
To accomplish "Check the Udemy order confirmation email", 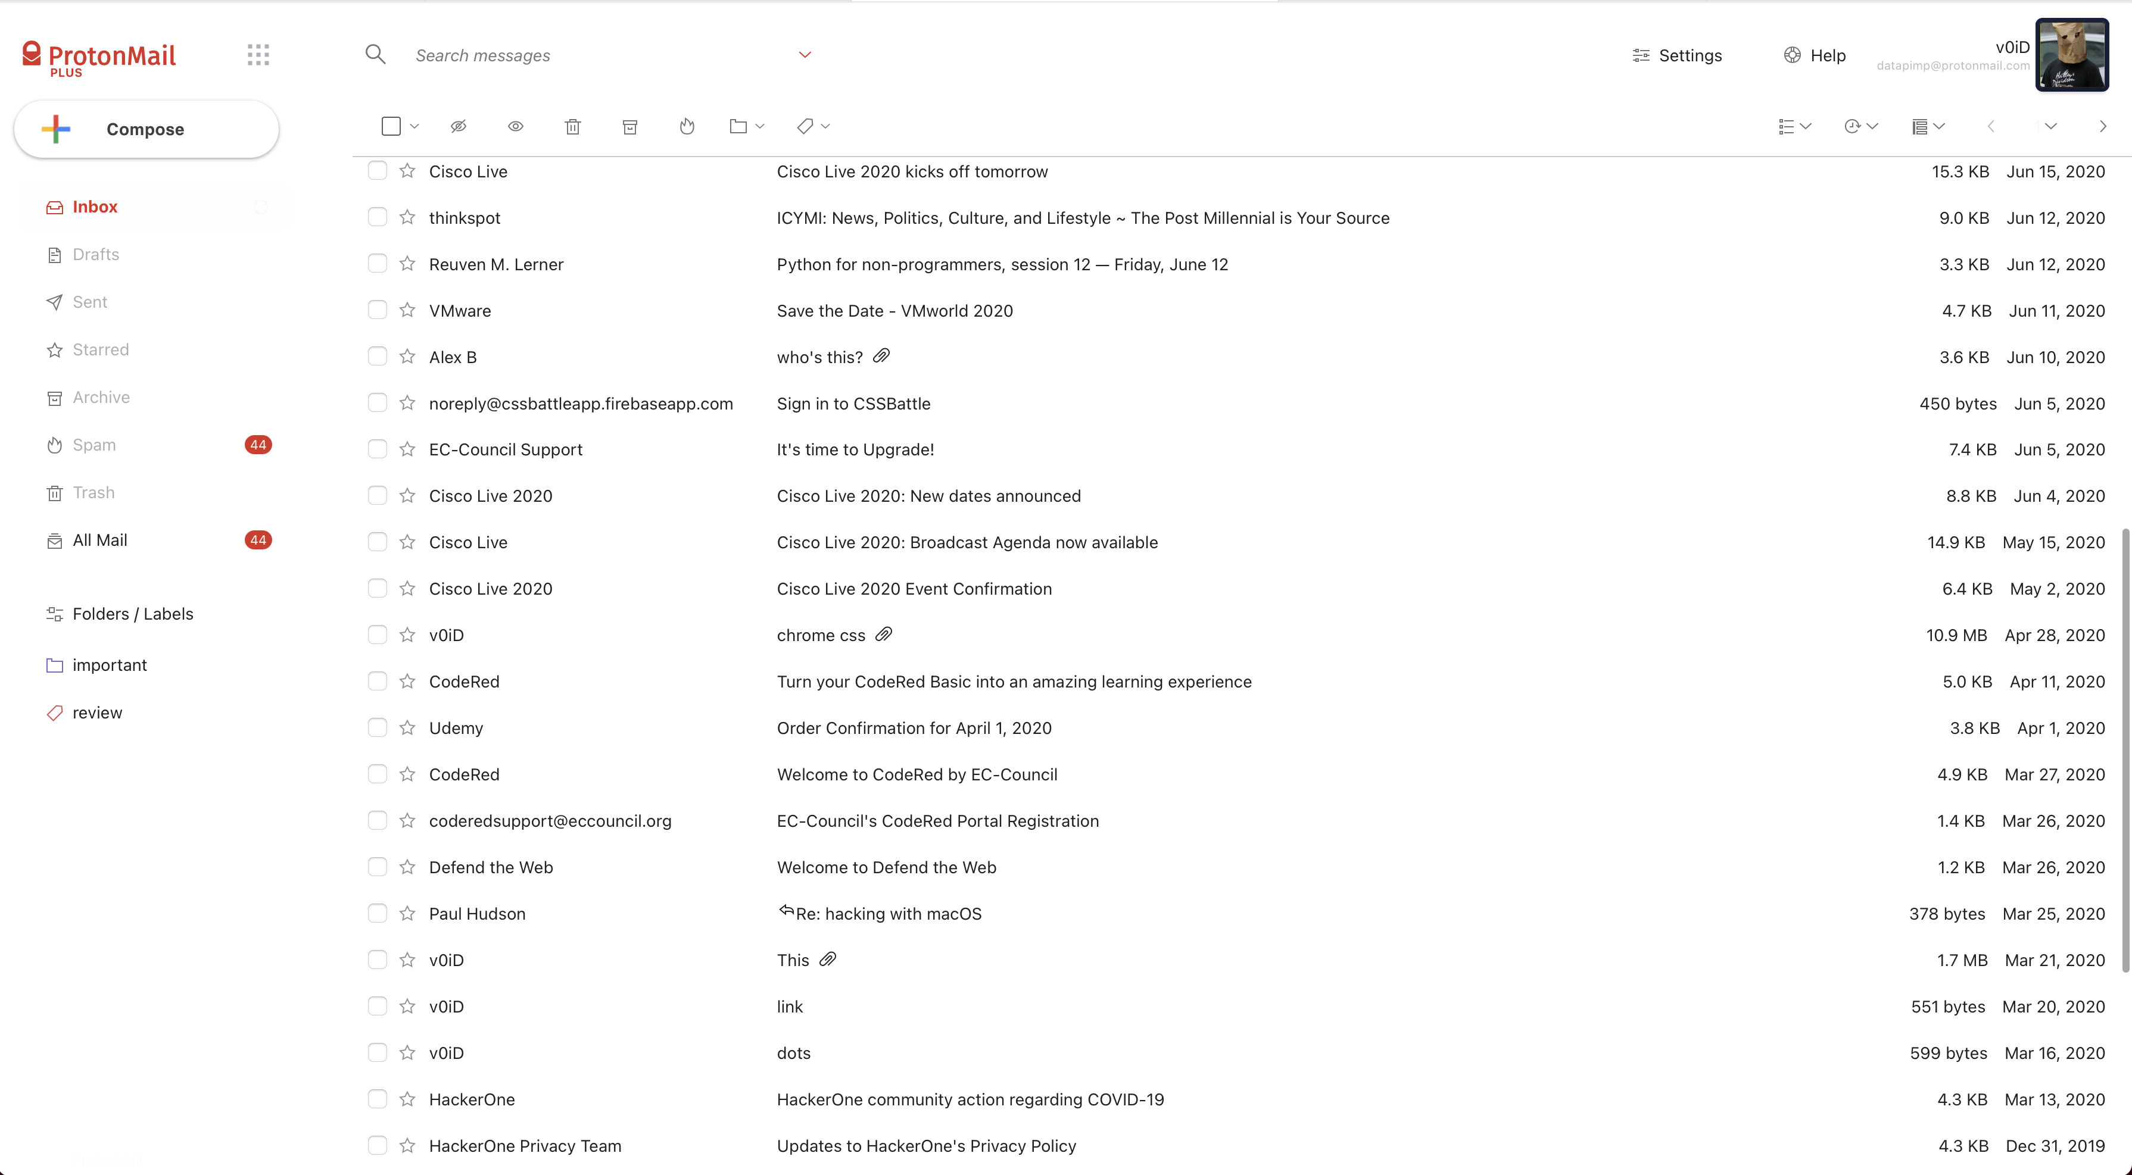I will 378,727.
